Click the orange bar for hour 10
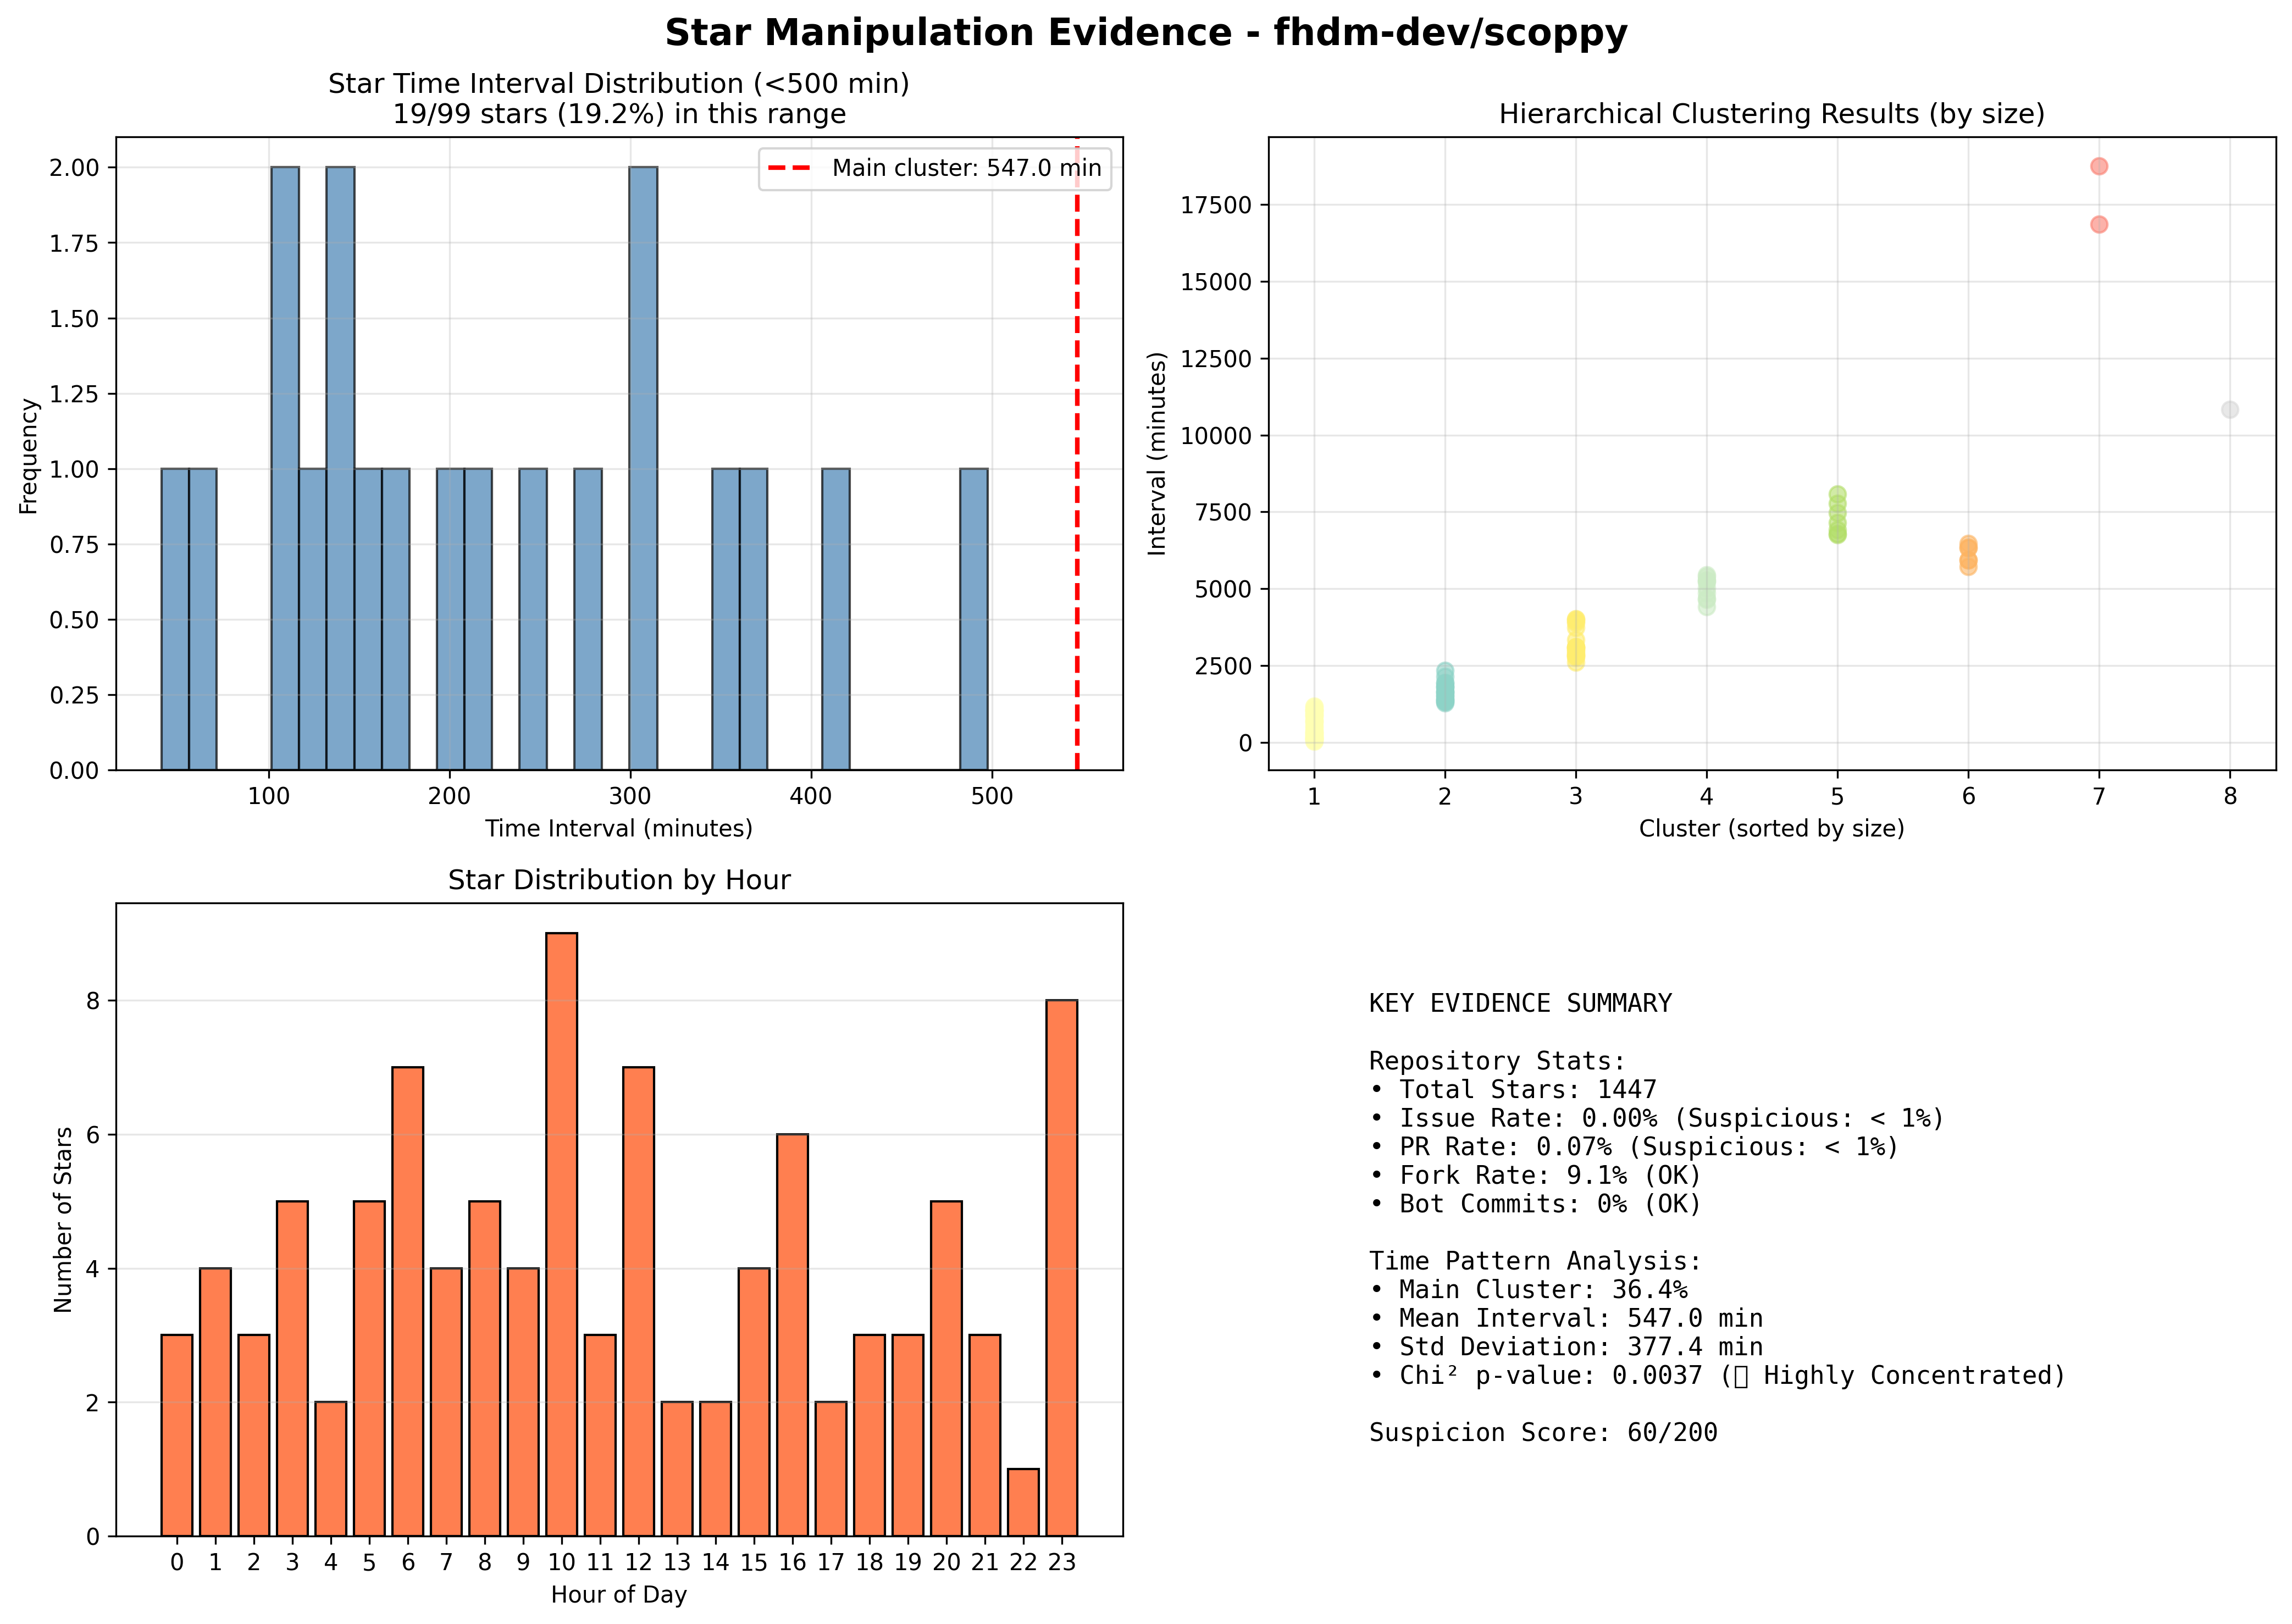Image resolution: width=2292 pixels, height=1624 pixels. [x=562, y=1234]
